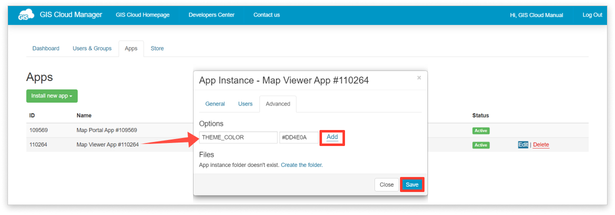Open app ID 110264 link

[x=38, y=145]
